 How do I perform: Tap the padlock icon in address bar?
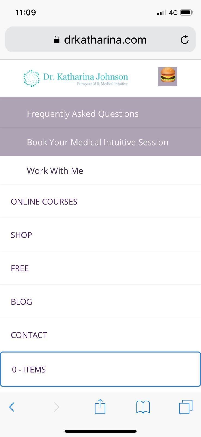pyautogui.click(x=57, y=40)
